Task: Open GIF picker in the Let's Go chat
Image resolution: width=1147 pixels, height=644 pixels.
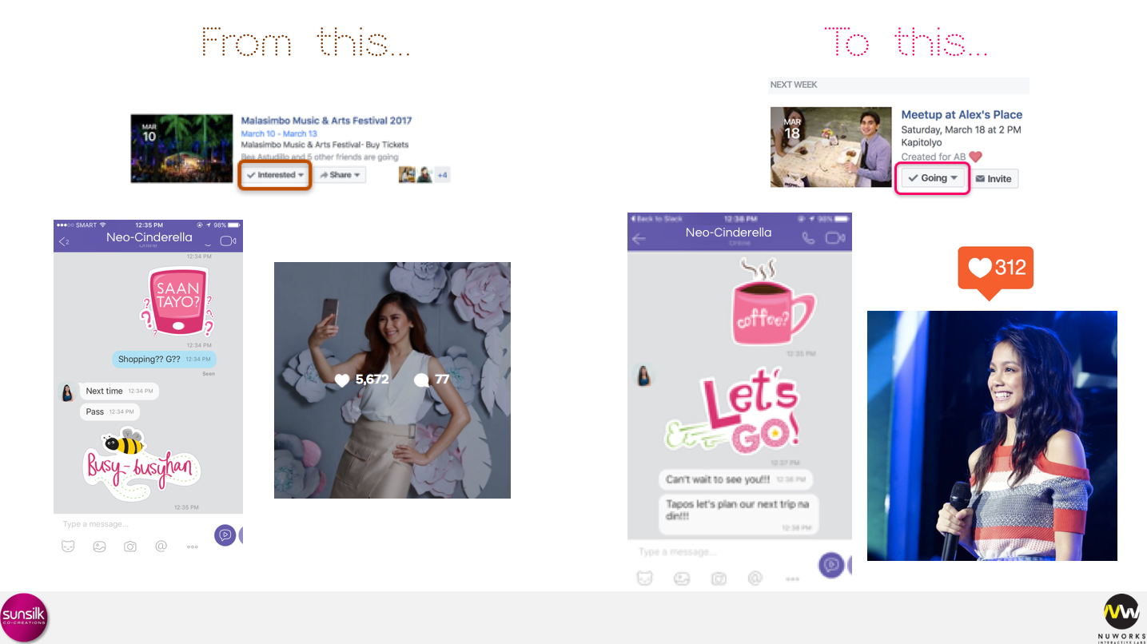Action: click(682, 578)
